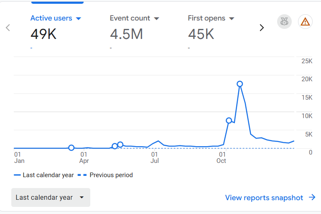This screenshot has width=321, height=214.
Task: Click the orange warning triangle icon
Action: [x=306, y=22]
